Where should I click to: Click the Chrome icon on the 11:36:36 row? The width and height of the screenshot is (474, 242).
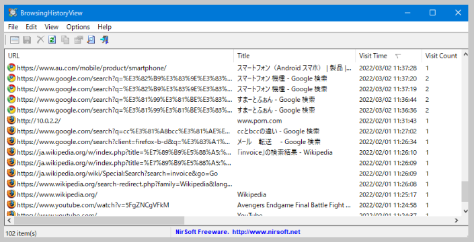[x=11, y=110]
